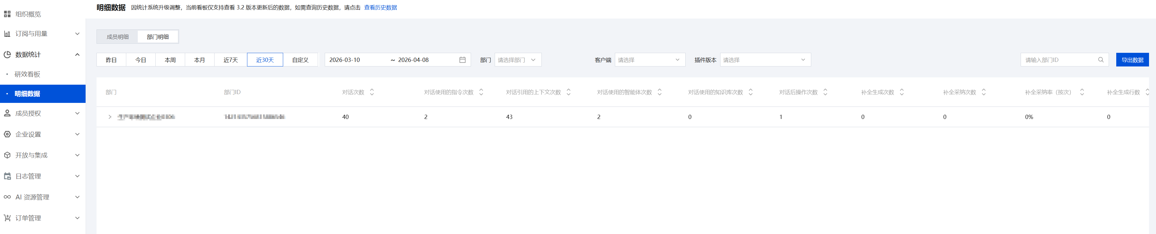The height and width of the screenshot is (234, 1156).
Task: Switch to 成员明细 tab
Action: coord(117,37)
